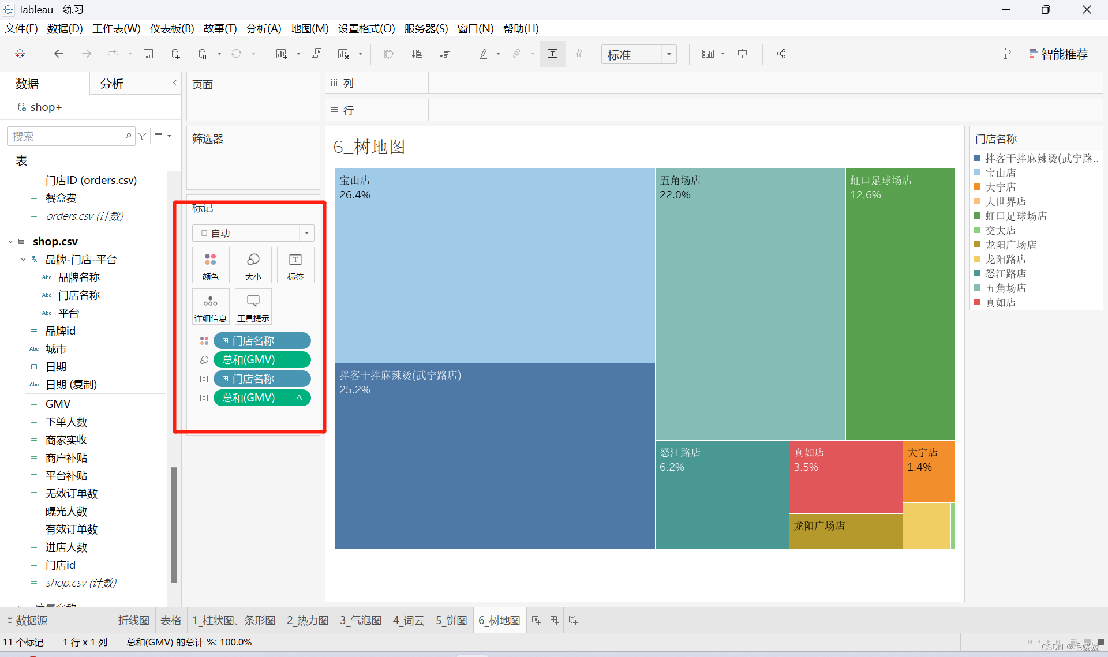Open the 分析(A) menu

264,28
